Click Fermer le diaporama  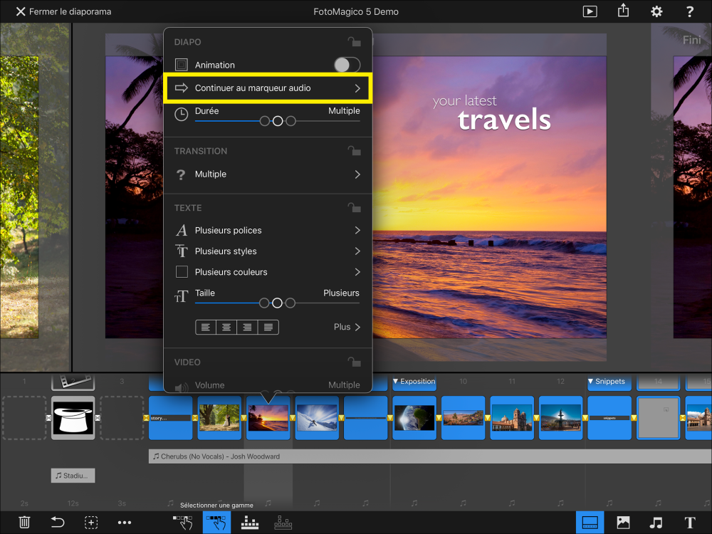[63, 11]
